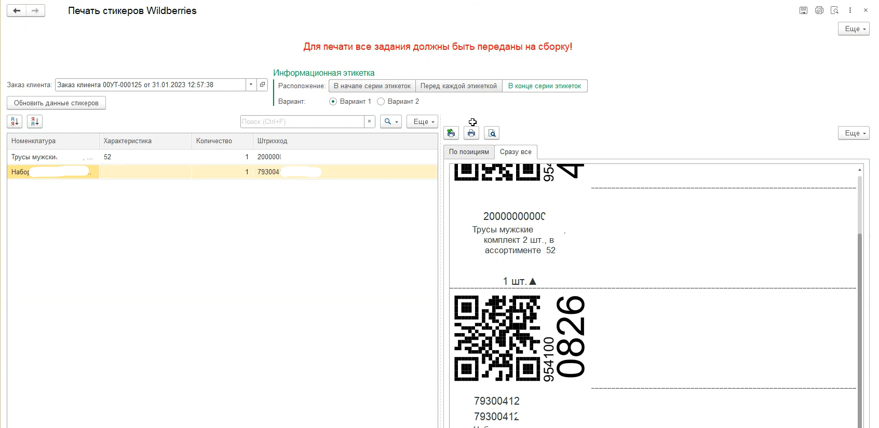Choose placement В начале серии этикеток
This screenshot has height=428, width=879.
point(372,86)
